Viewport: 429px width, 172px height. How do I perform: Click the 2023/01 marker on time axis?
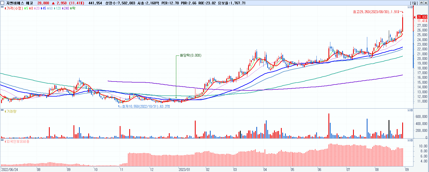tap(184, 170)
